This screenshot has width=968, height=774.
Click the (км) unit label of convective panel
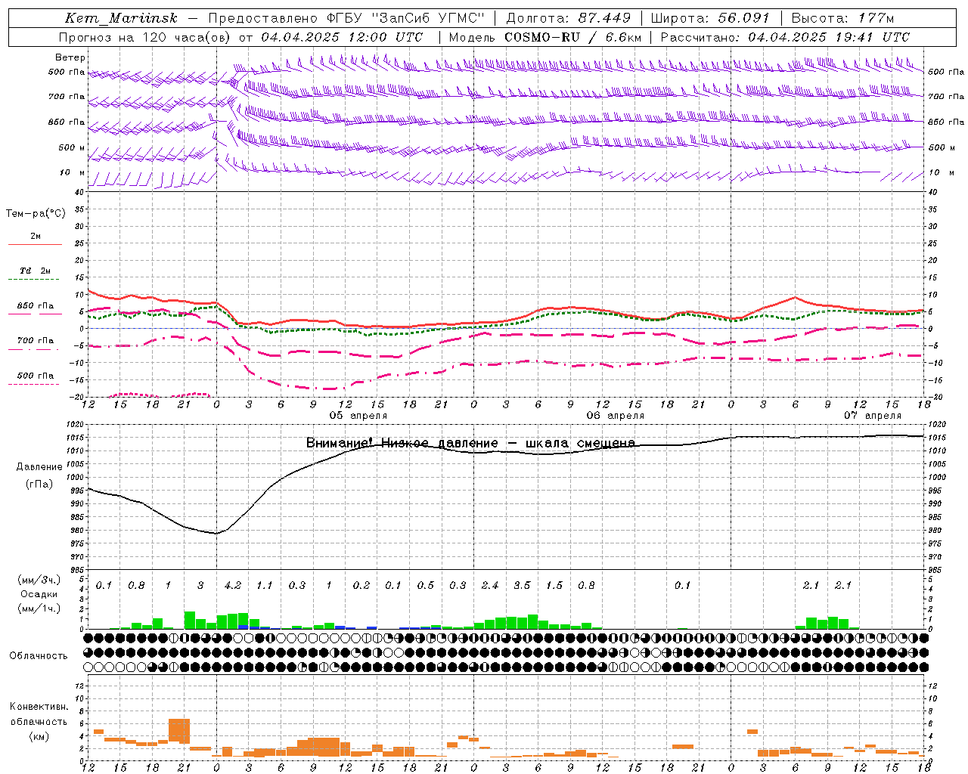click(x=39, y=736)
